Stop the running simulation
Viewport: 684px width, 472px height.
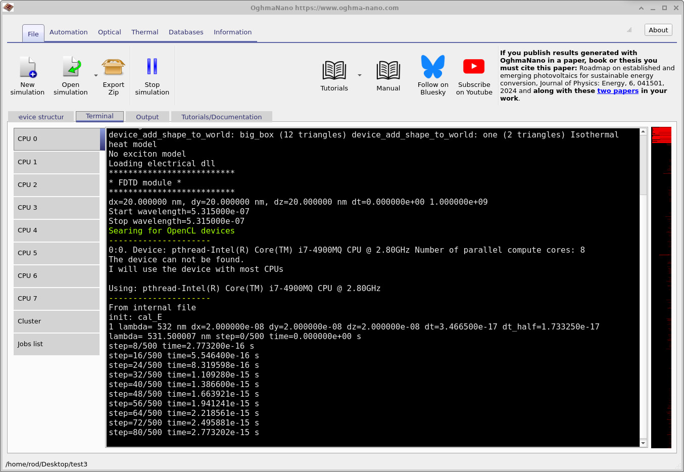[152, 73]
